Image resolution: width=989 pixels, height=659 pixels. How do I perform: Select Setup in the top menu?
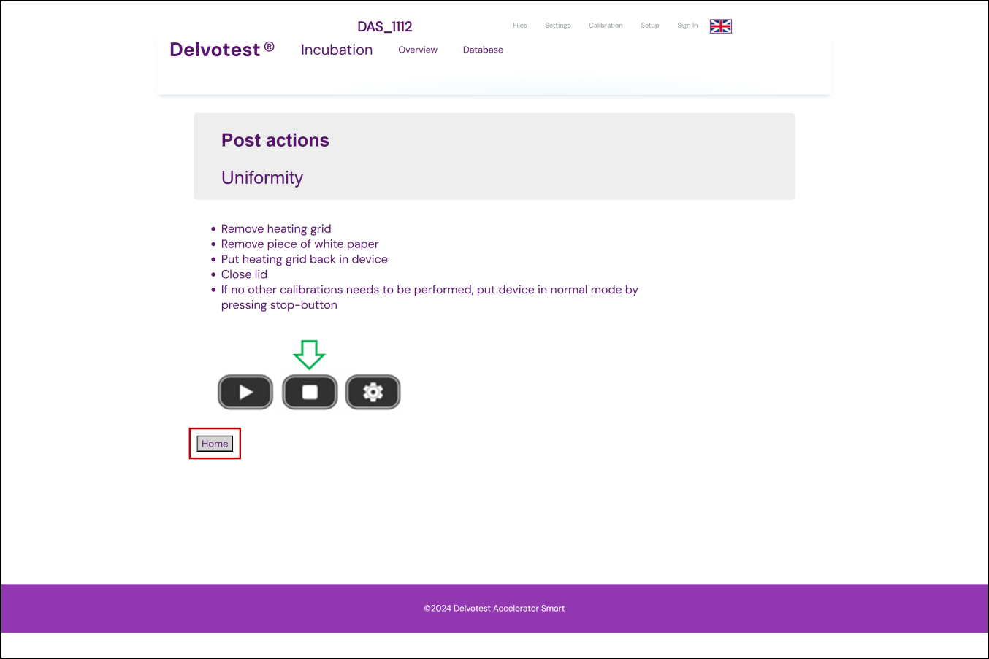pos(649,26)
